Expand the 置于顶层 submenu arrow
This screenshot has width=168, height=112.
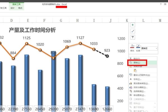155,107
